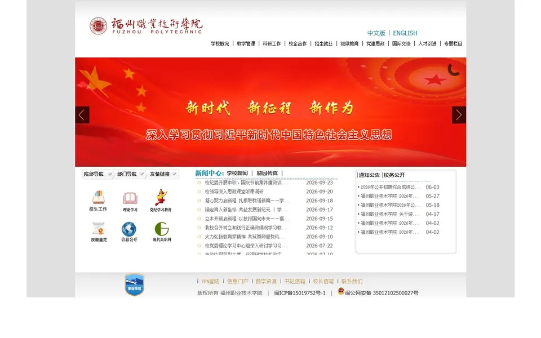The height and width of the screenshot is (338, 541).
Task: Expand the 部门导航 dropdown
Action: [130, 174]
